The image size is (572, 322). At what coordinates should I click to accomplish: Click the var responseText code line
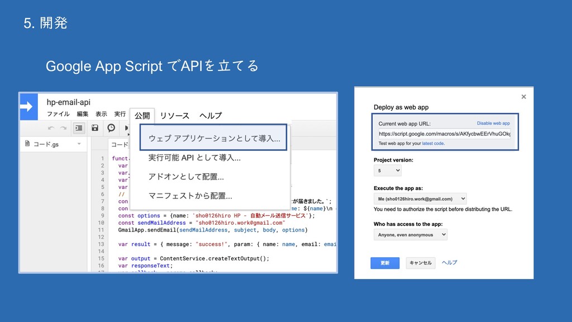145,266
